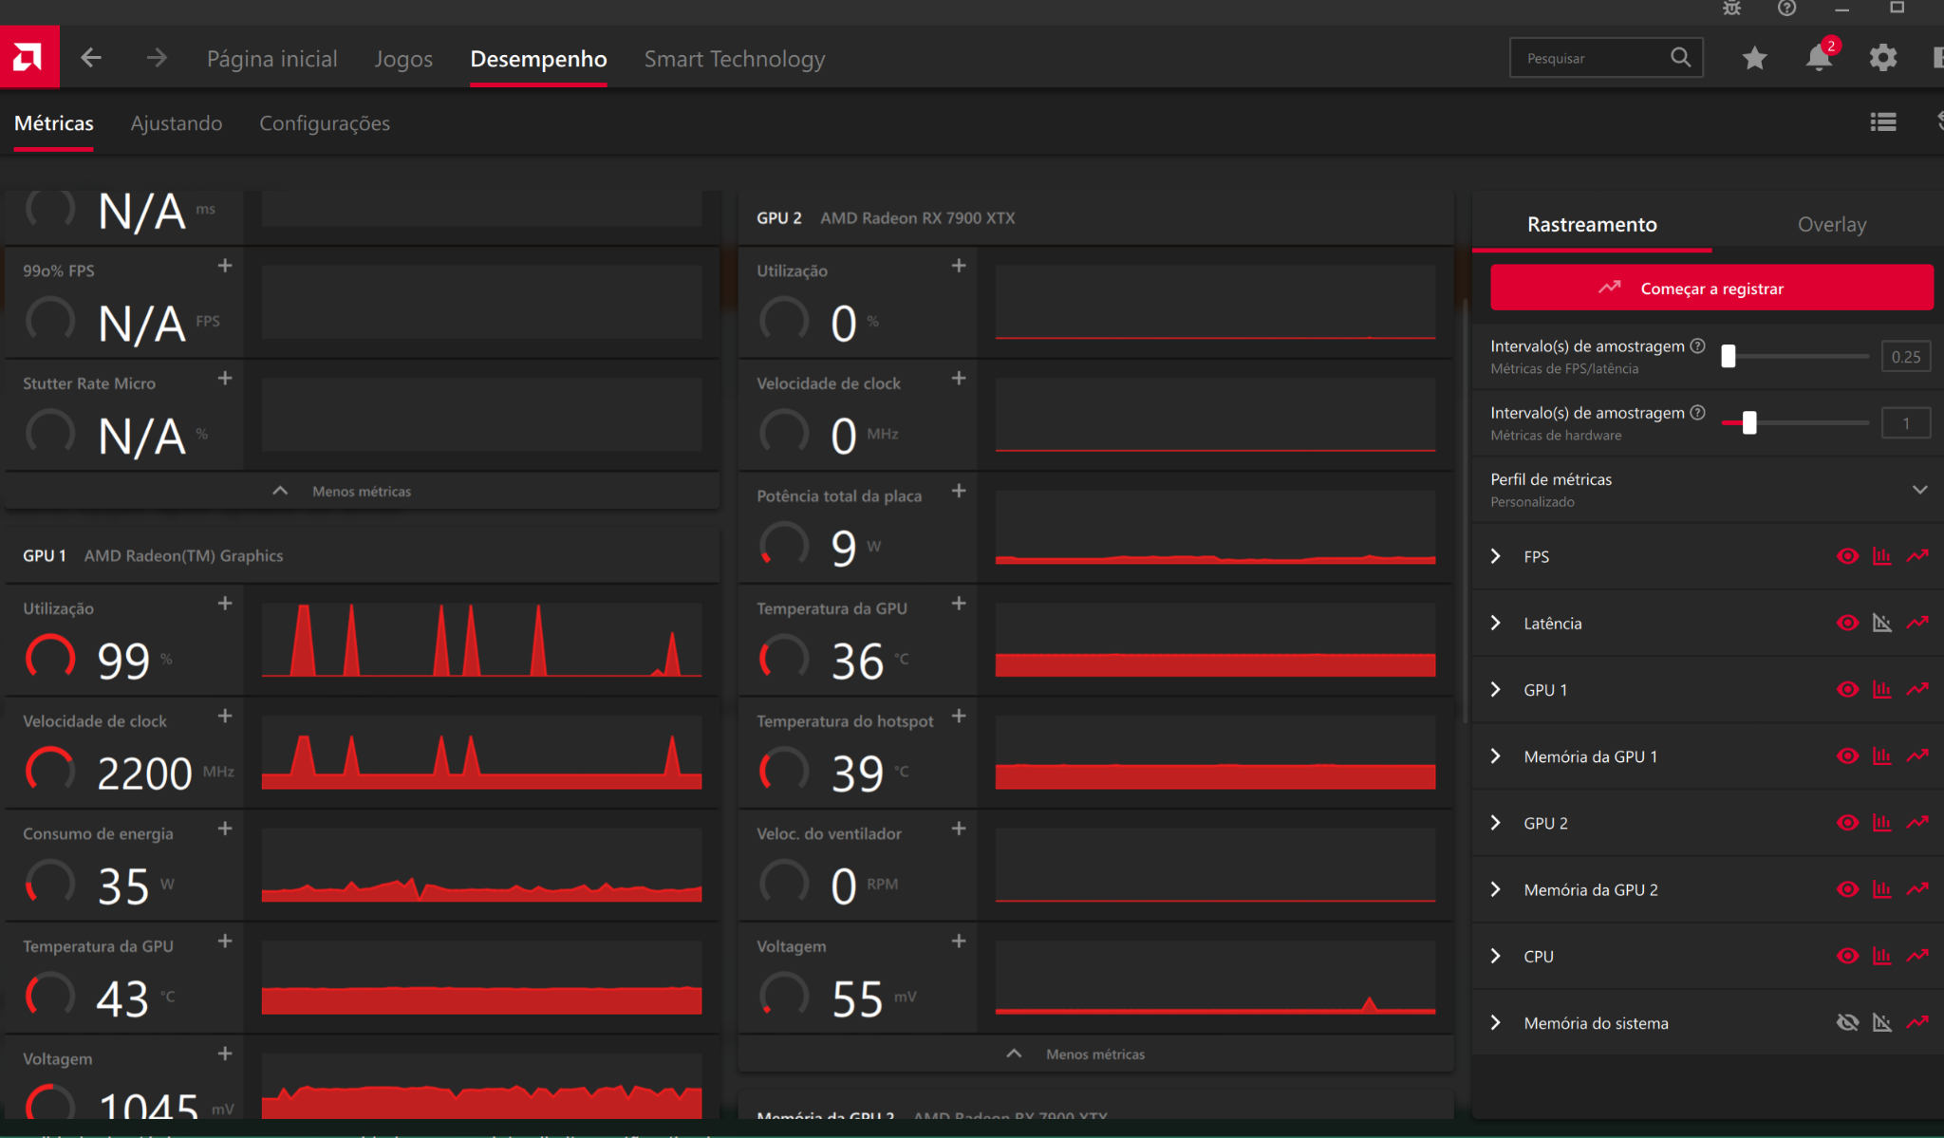The image size is (1944, 1138).
Task: Add 99% FPS metric with plus
Action: [225, 266]
